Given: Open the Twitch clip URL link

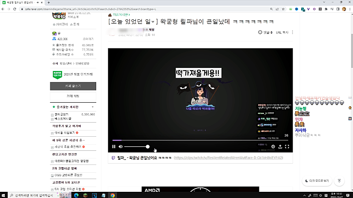Looking at the screenshot, I should pos(229,158).
